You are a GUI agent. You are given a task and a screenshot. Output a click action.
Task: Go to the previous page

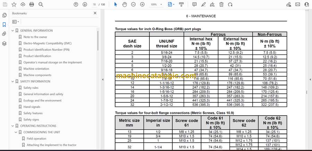pos(76,5)
